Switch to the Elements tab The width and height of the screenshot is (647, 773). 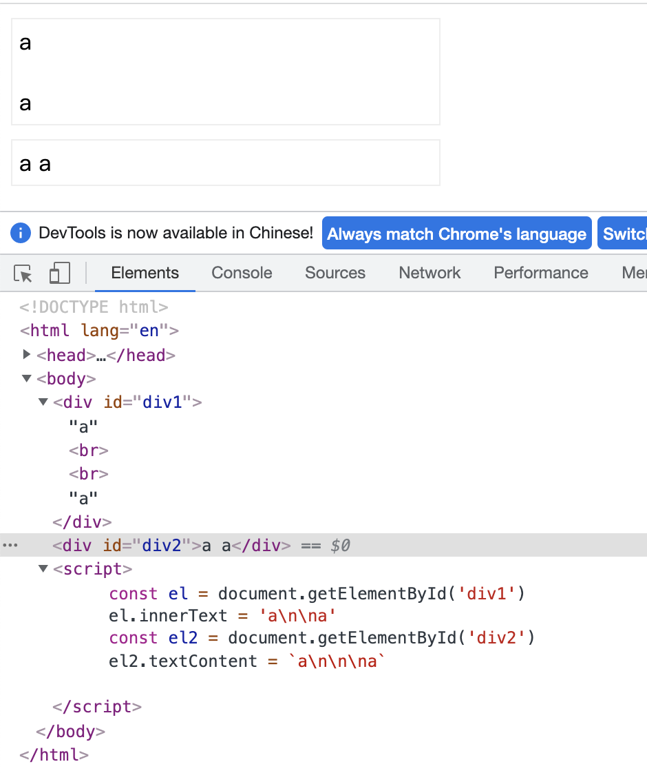pyautogui.click(x=145, y=273)
